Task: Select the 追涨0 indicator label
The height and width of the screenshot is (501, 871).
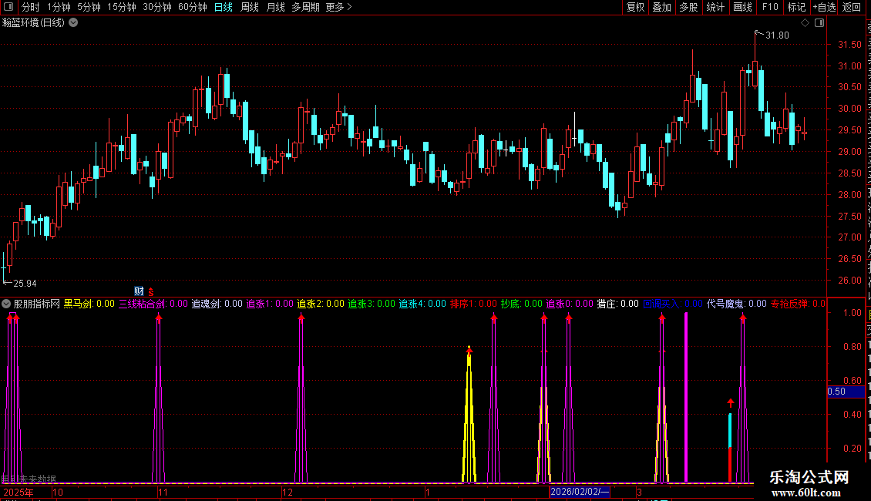Action: [x=570, y=304]
